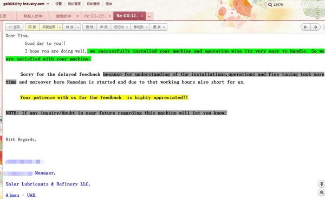Open the 更多 more dropdown
The width and height of the screenshot is (325, 199).
tap(159, 27)
